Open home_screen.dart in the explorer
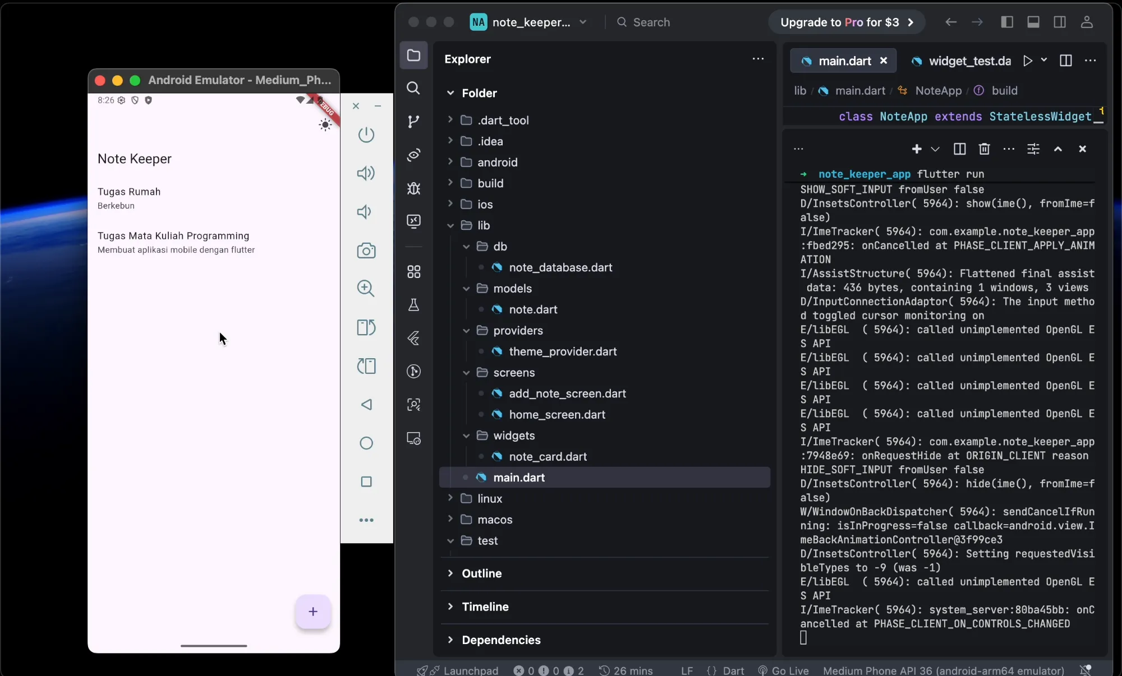The image size is (1122, 676). point(557,415)
